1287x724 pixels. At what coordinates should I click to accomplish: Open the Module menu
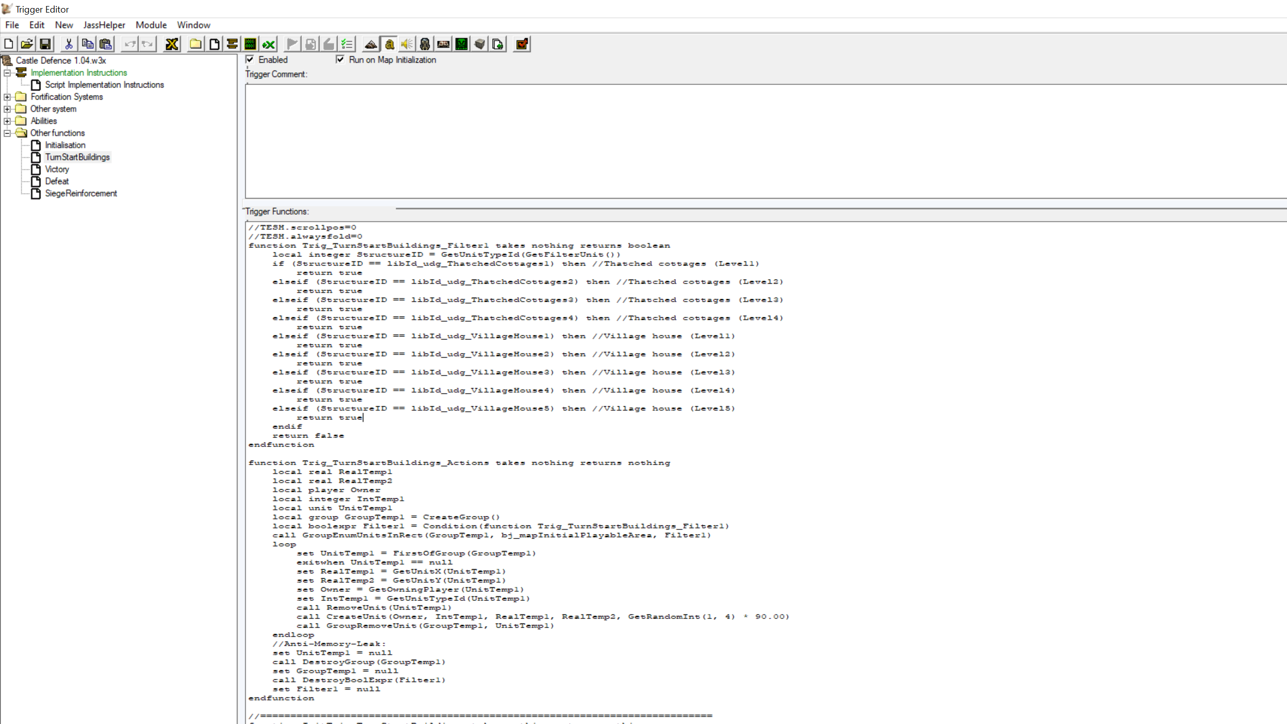pos(151,25)
